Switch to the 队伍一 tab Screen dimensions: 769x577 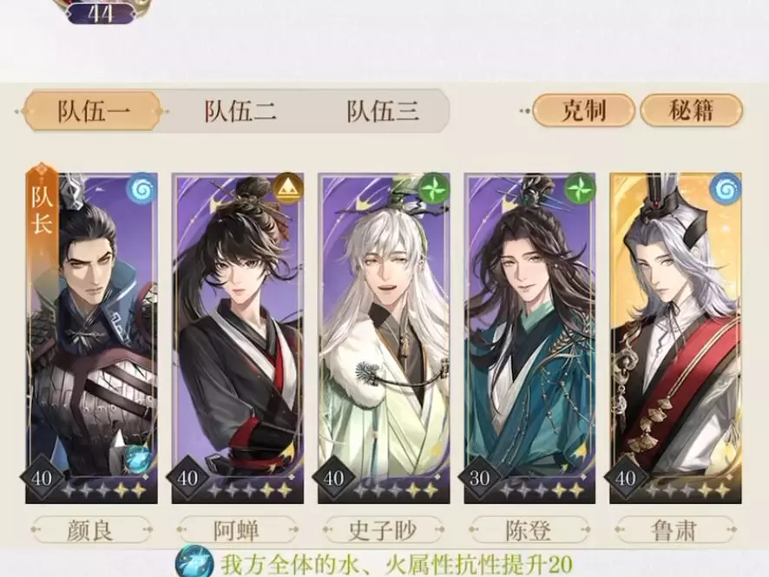(93, 112)
